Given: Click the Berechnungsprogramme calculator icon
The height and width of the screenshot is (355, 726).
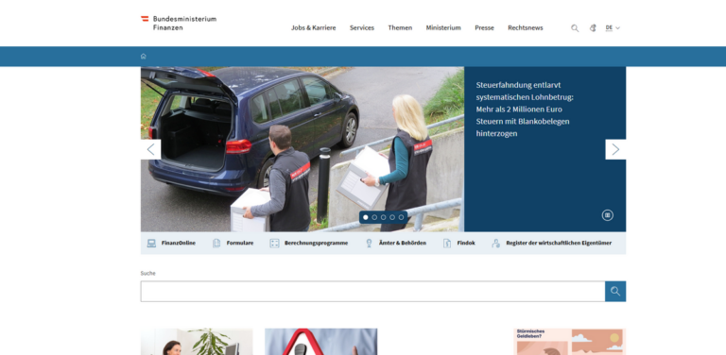Looking at the screenshot, I should 274,244.
